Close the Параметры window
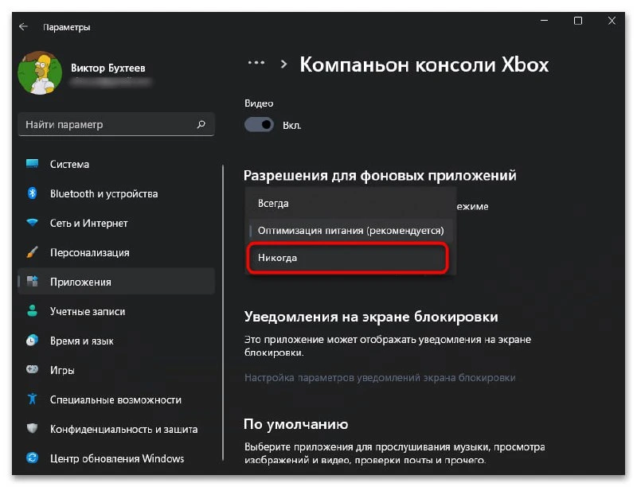The image size is (637, 487). [612, 21]
